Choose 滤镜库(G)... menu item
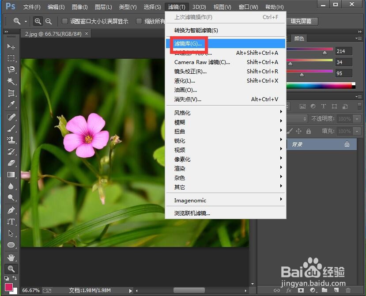 click(226, 43)
